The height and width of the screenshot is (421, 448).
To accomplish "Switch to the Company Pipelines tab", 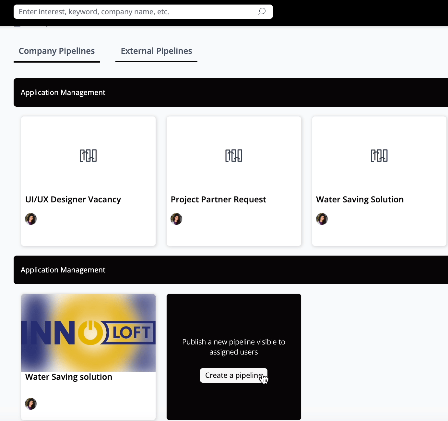I will (x=57, y=51).
